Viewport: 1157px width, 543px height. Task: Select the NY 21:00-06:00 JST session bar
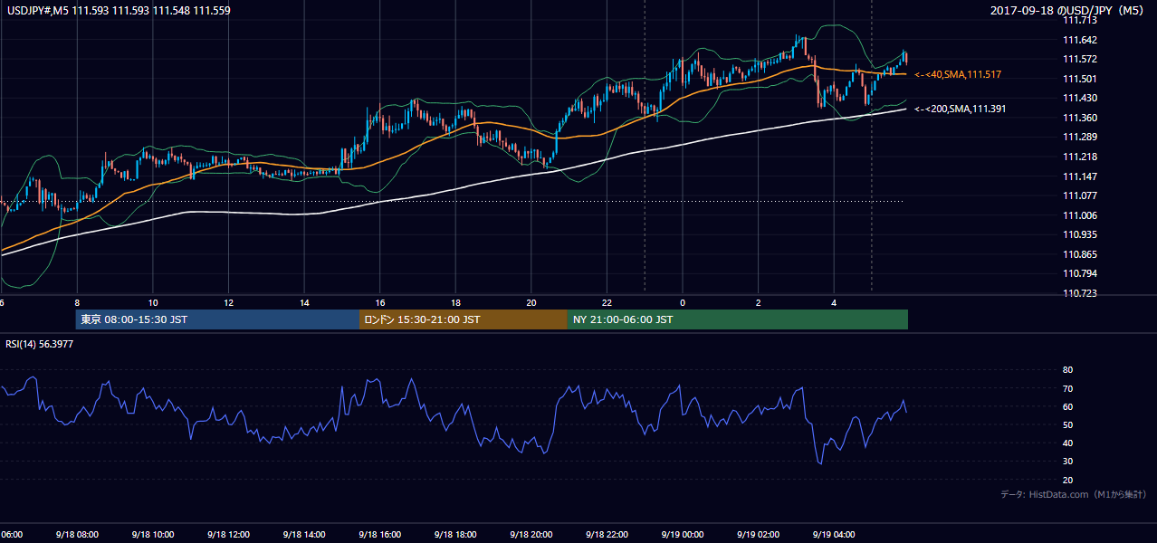pyautogui.click(x=738, y=319)
